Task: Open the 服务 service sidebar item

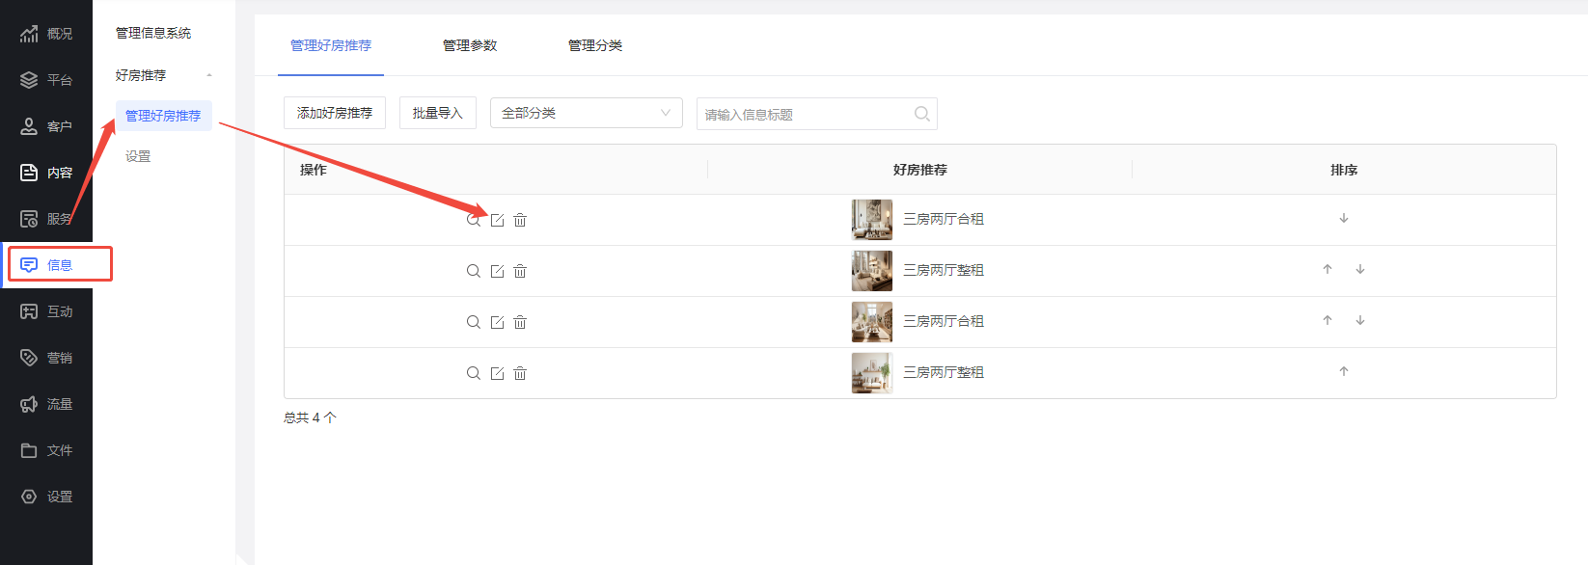Action: coord(46,219)
